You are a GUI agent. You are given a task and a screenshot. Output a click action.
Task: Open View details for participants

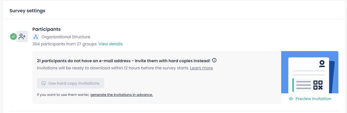click(x=110, y=44)
